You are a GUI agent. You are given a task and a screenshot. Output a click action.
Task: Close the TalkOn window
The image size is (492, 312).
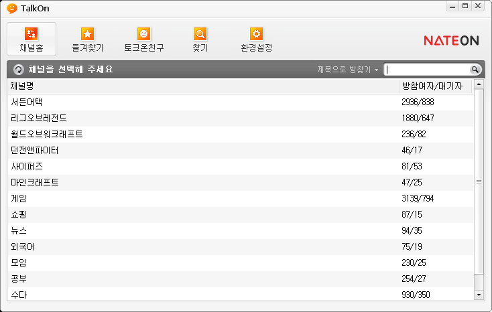(478, 6)
